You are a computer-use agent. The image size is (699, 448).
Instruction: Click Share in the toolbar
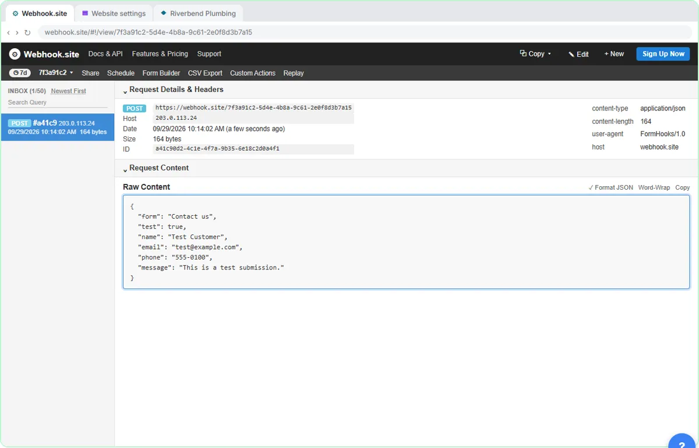90,73
